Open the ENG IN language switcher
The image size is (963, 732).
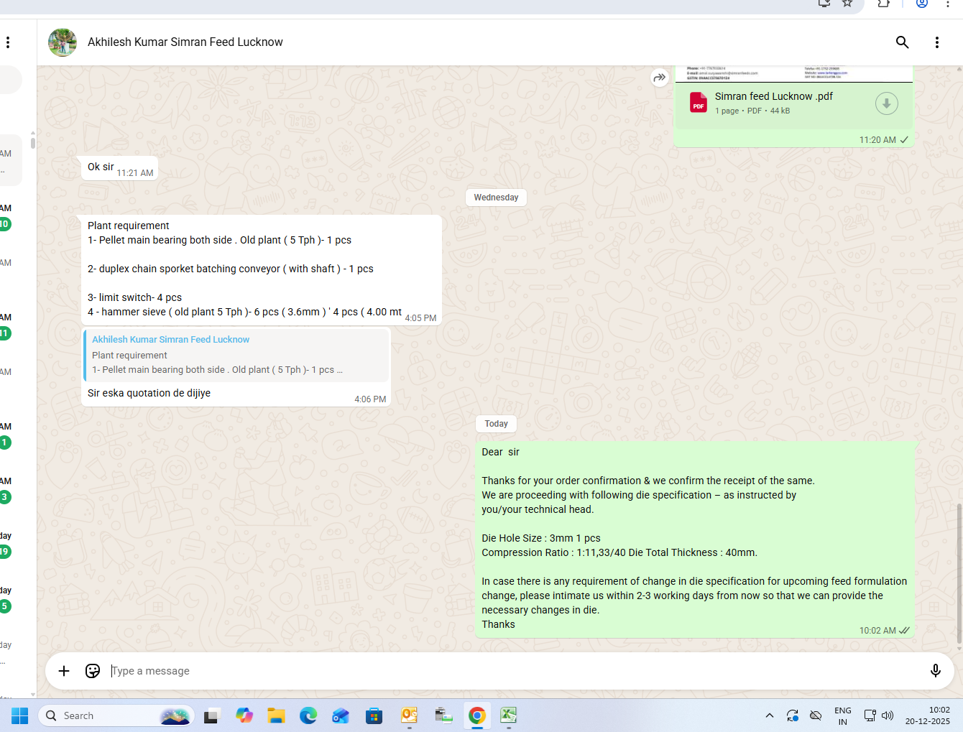pyautogui.click(x=842, y=715)
